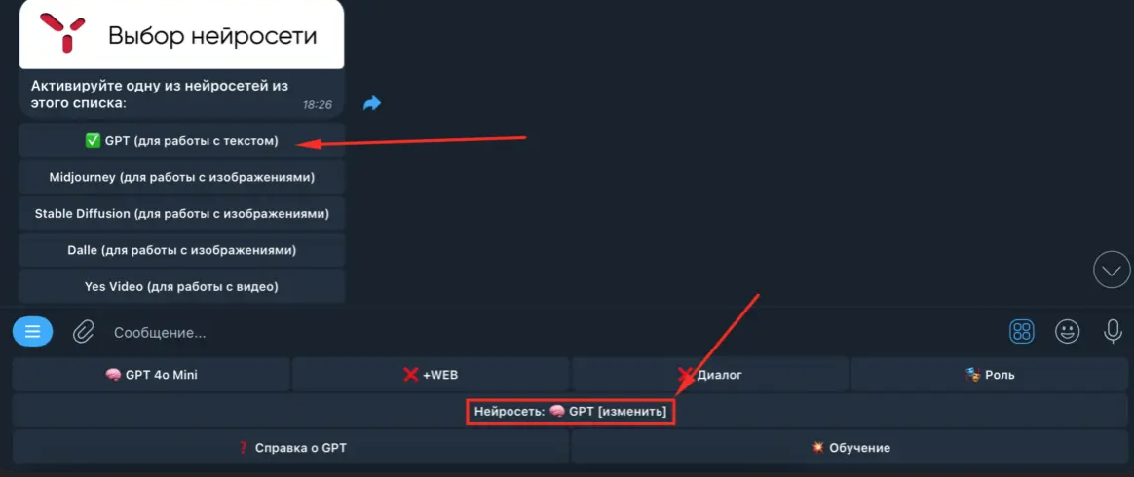Open the emoji smiley picker
Screen dimensions: 1134x477
pos(1068,332)
